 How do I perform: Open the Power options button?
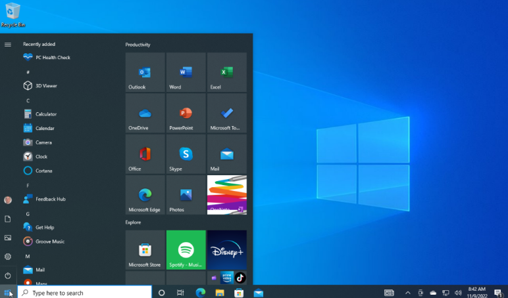point(8,276)
